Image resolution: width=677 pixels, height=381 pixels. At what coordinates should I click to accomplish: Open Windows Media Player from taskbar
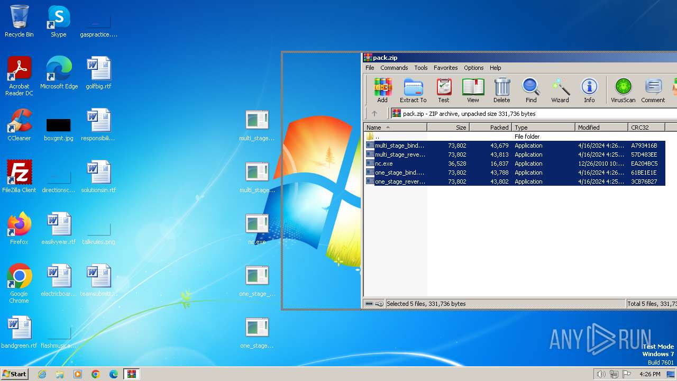pos(78,374)
